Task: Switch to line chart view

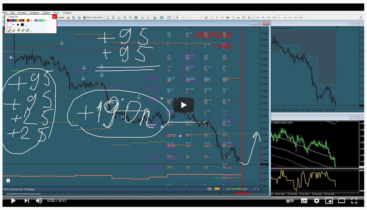Action: tap(119, 17)
